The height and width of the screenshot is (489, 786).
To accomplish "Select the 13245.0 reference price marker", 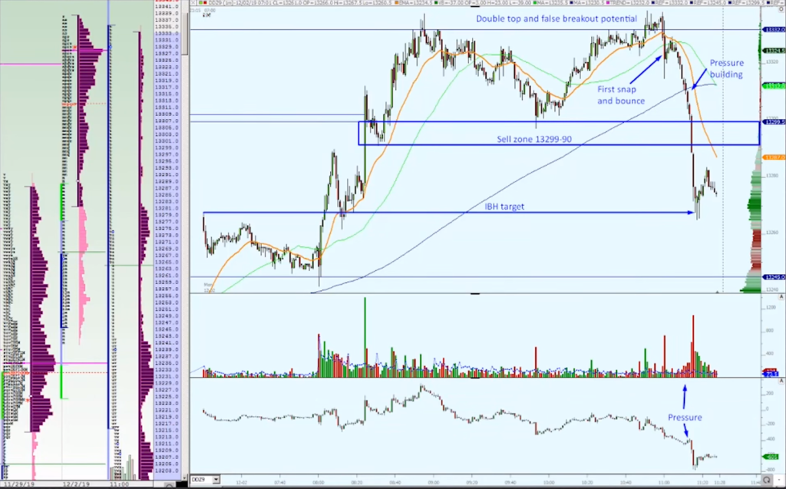I will point(773,277).
